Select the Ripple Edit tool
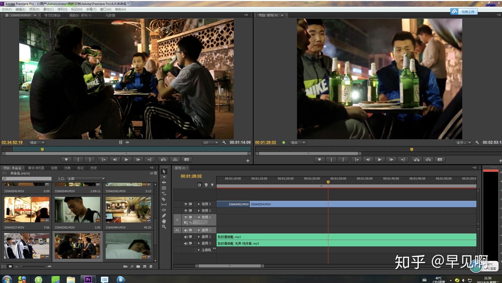This screenshot has width=502, height=283. (x=164, y=182)
